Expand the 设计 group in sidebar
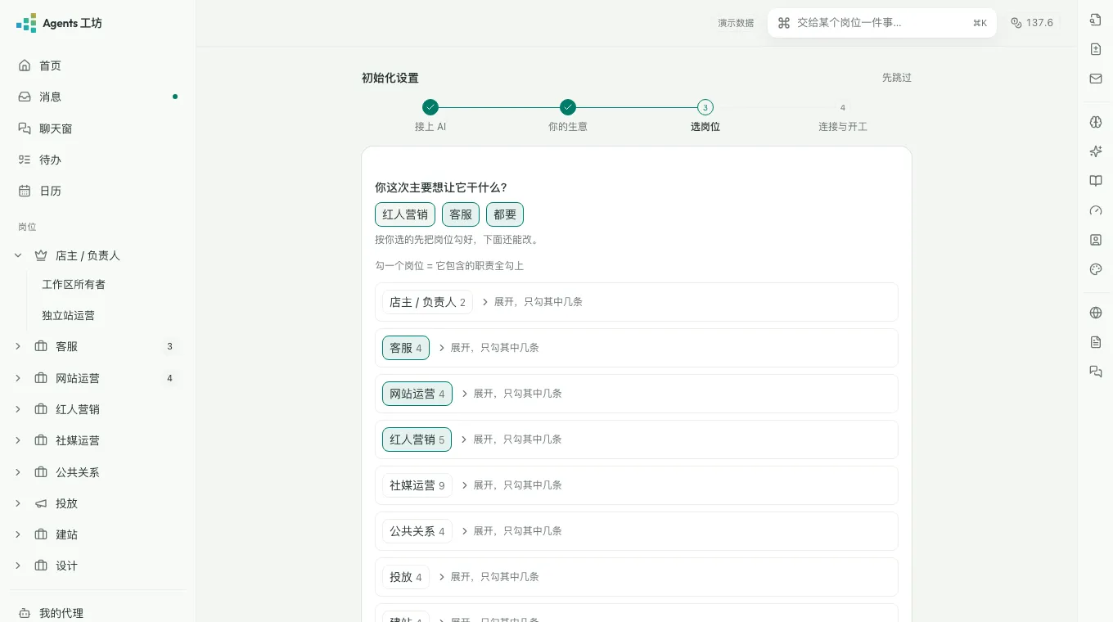 pyautogui.click(x=18, y=566)
